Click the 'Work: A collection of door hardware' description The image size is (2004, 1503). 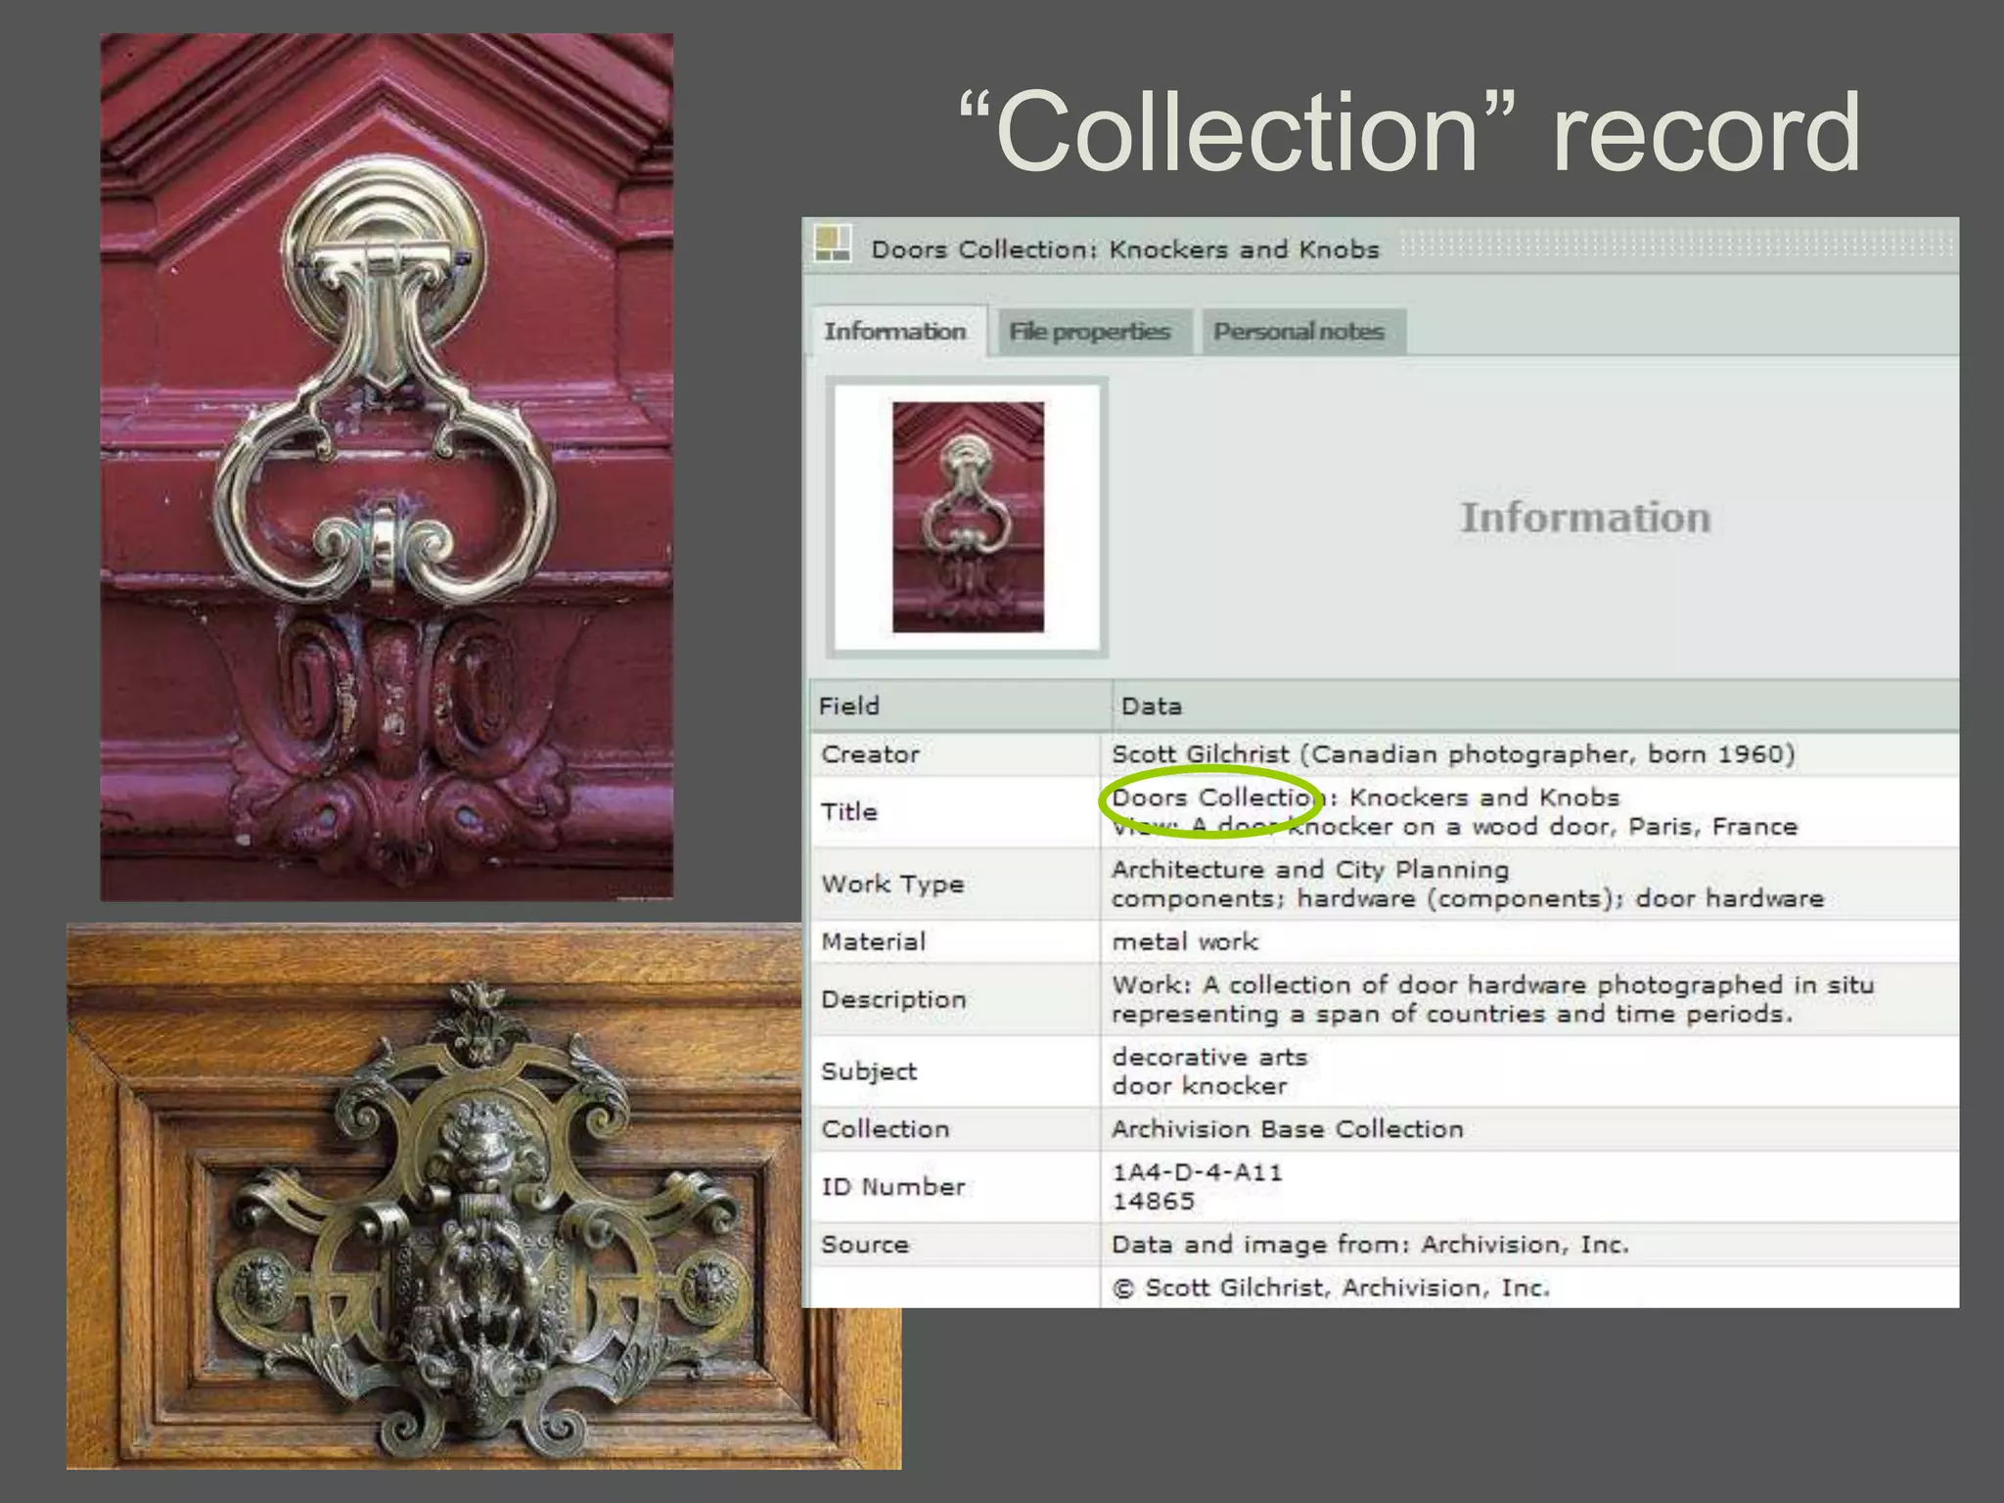pyautogui.click(x=1493, y=999)
